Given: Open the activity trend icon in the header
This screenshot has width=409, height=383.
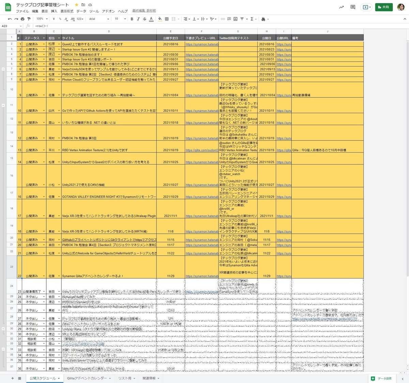Looking at the screenshot, I should pos(341,7).
